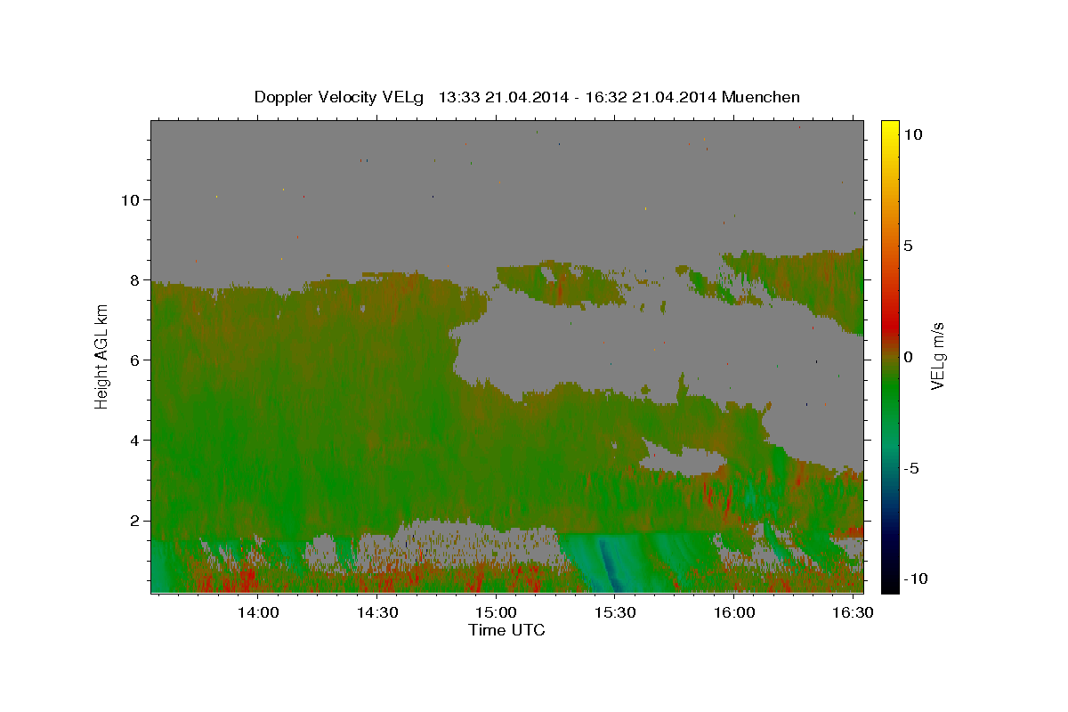This screenshot has height=712, width=1068.
Task: Click the height tick label 2
Action: coord(135,521)
